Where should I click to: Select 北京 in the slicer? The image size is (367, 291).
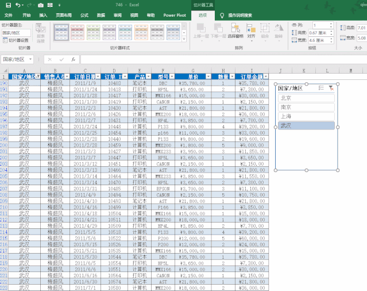(305, 98)
